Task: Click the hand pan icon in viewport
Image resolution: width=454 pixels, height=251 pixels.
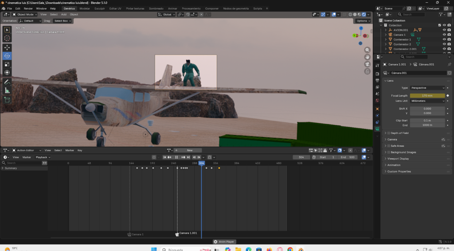Action: tap(368, 57)
